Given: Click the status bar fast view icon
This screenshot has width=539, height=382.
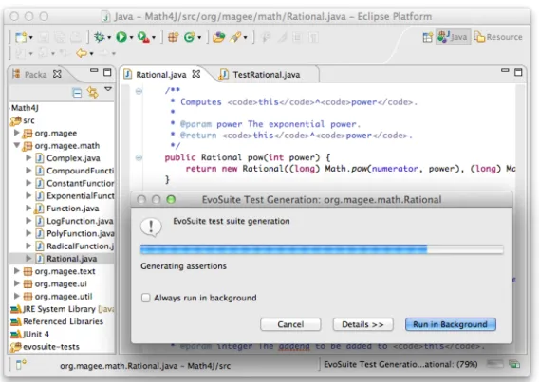Looking at the screenshot, I should coord(21,365).
